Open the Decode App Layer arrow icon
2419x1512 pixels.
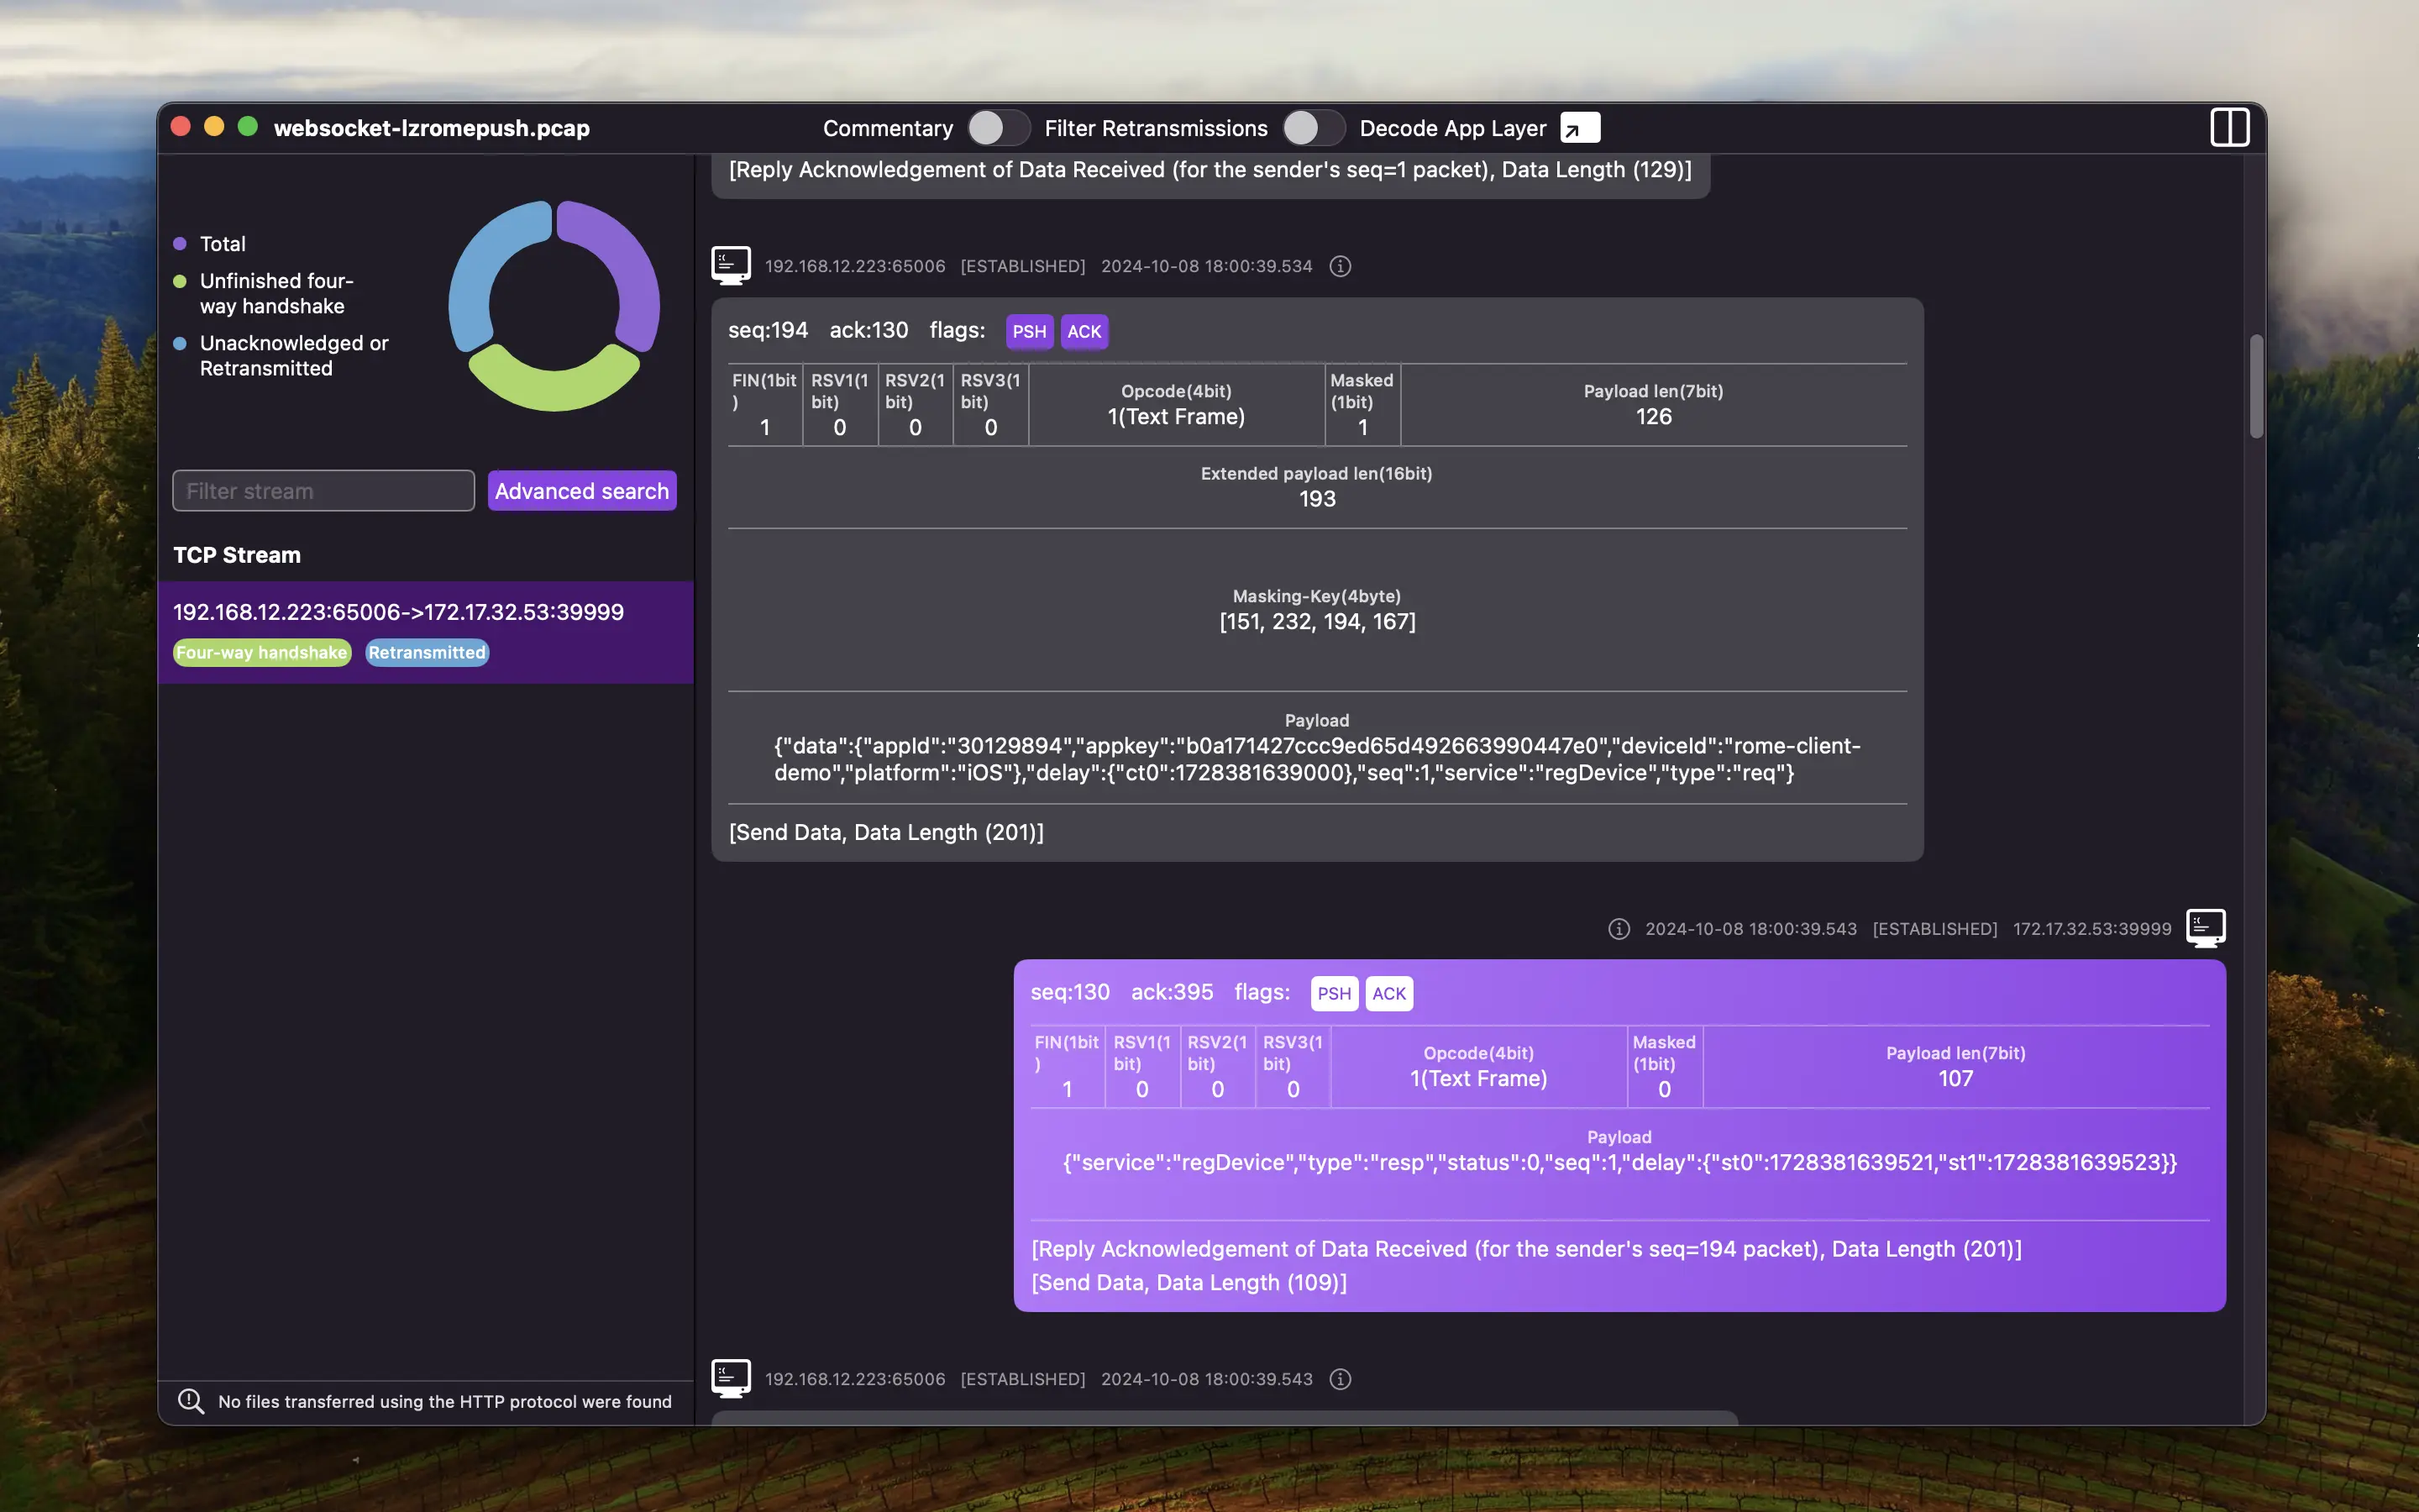(1579, 128)
